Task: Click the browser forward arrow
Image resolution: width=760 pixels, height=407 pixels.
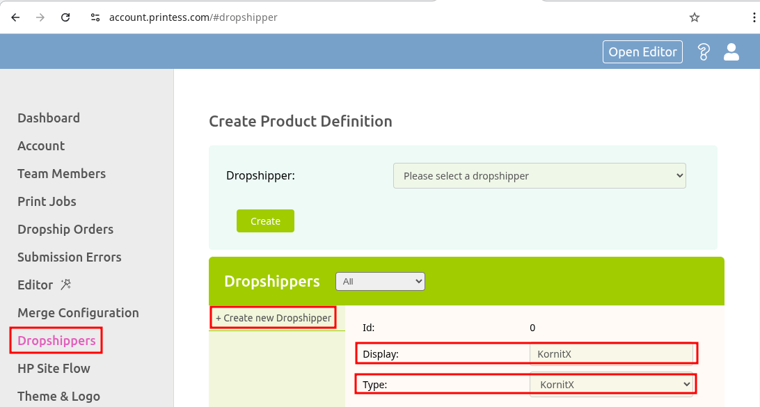Action: [x=40, y=17]
